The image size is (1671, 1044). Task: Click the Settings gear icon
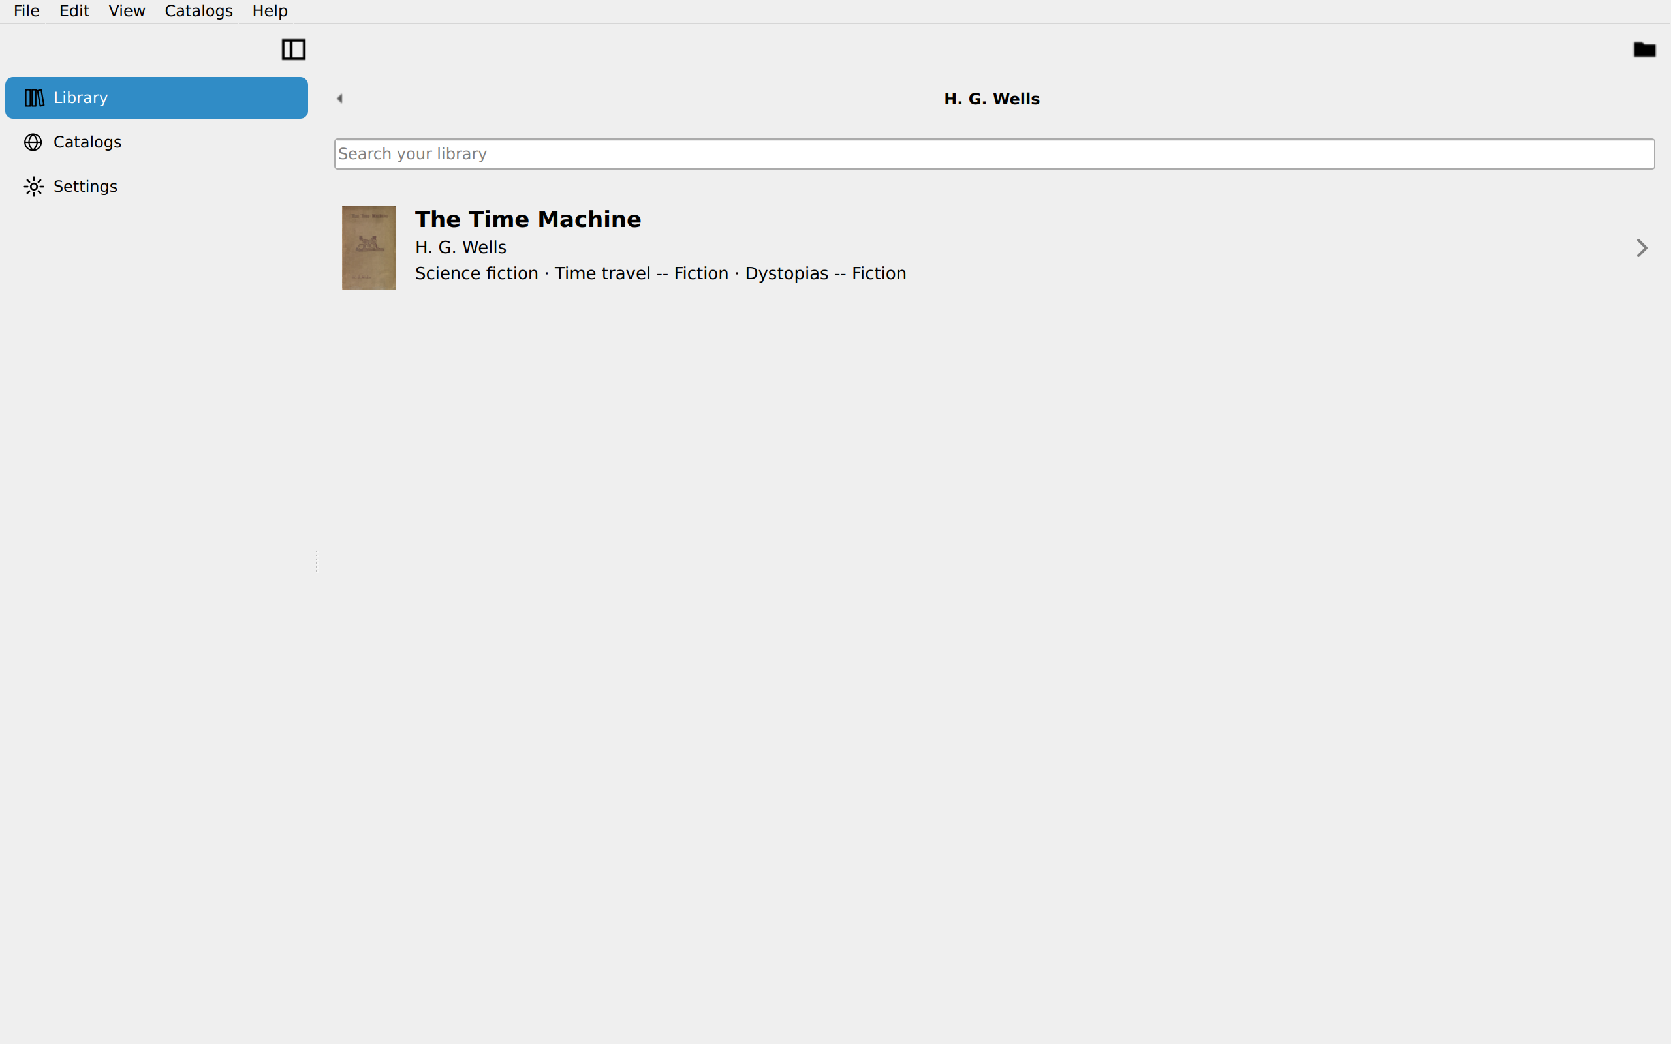coord(33,187)
